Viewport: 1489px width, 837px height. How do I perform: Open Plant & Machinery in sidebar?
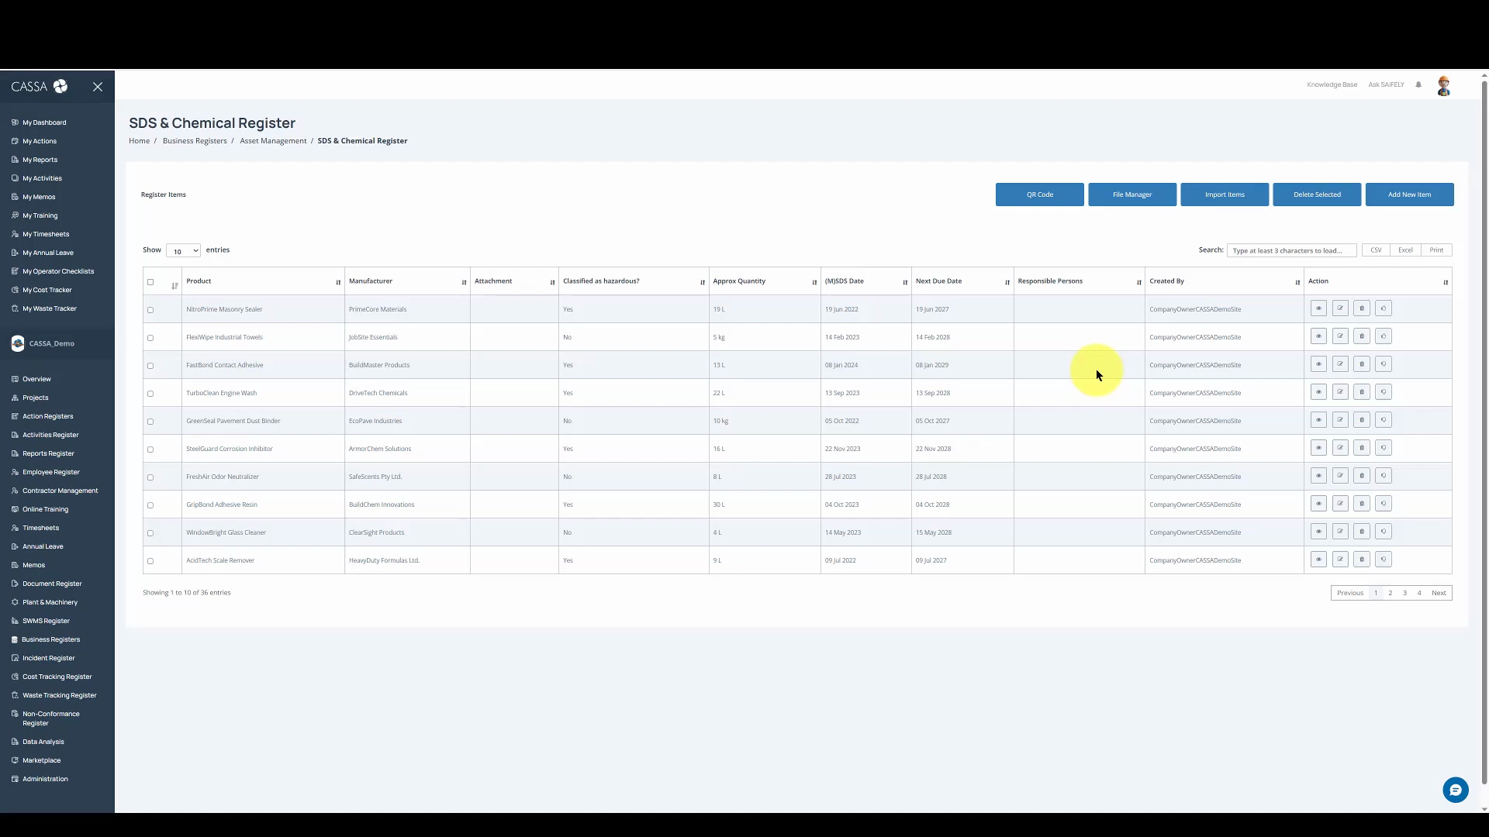[50, 602]
